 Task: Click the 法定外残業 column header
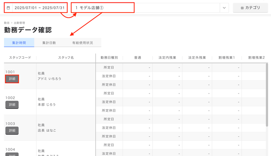(x=197, y=58)
